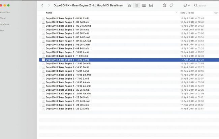Select Tags section in sidebar

pyautogui.click(x=2, y=30)
